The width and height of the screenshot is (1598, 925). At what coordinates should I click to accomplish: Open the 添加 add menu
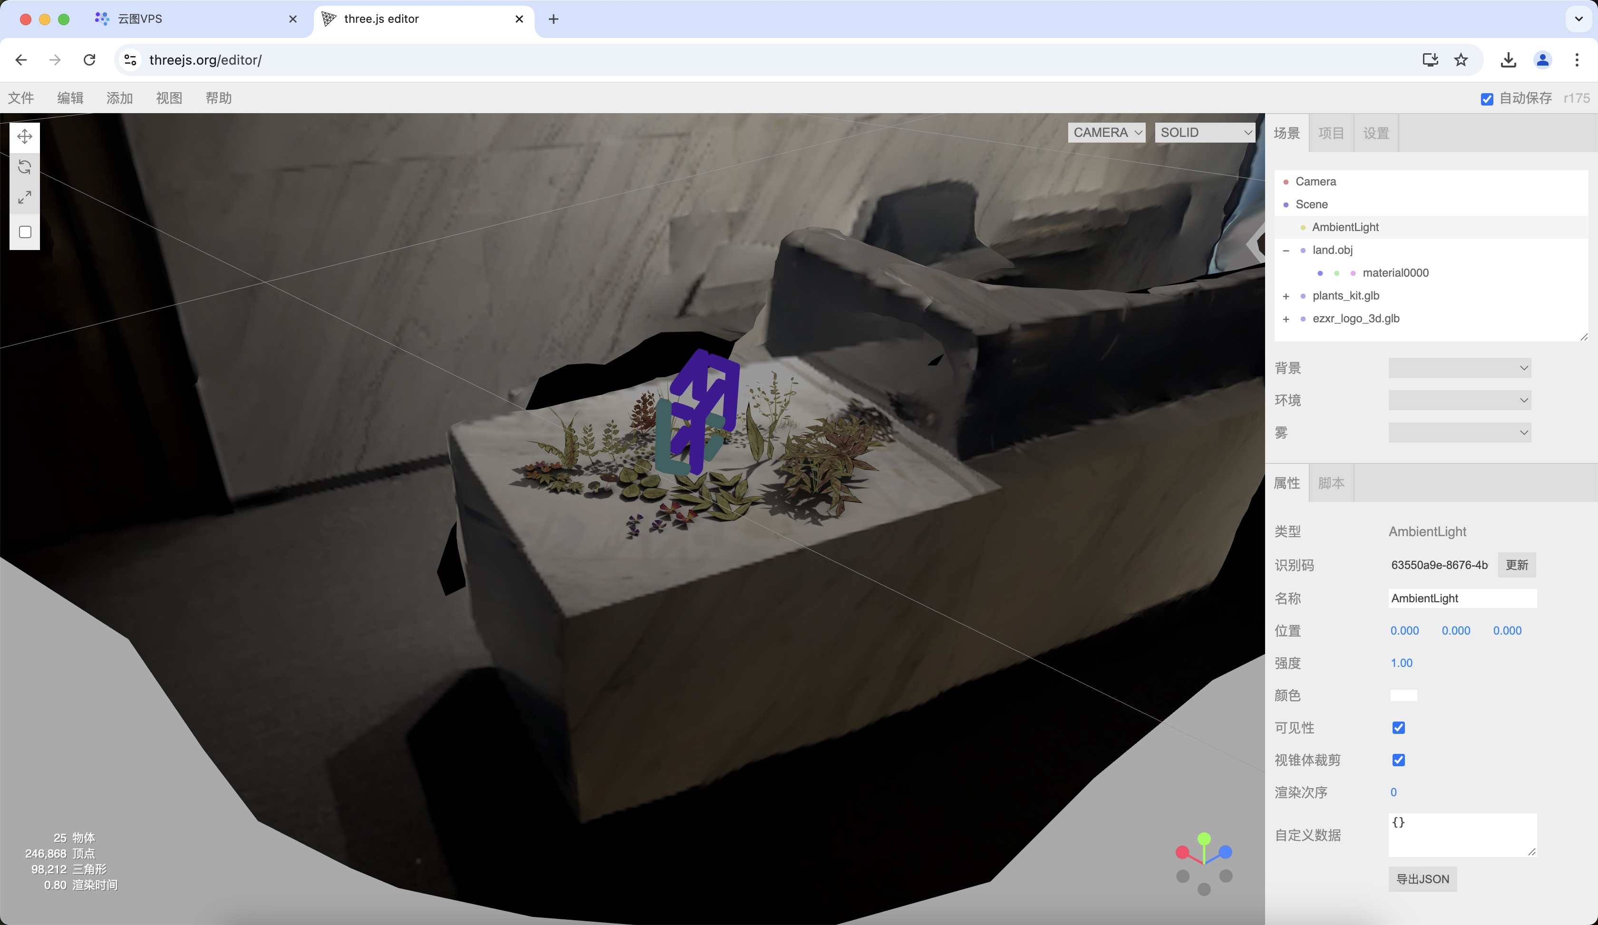coord(120,98)
